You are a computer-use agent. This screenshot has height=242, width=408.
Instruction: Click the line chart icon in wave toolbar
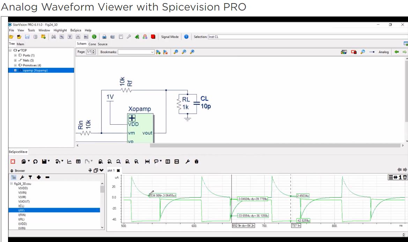69,162
